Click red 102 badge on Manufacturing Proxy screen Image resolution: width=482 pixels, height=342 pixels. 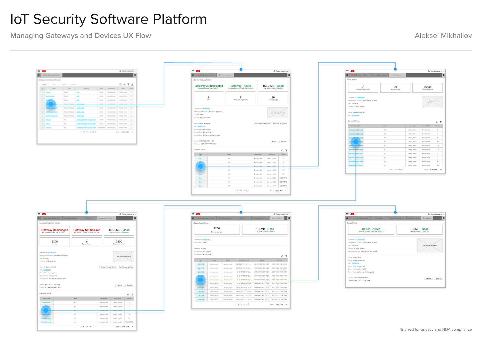(x=44, y=214)
